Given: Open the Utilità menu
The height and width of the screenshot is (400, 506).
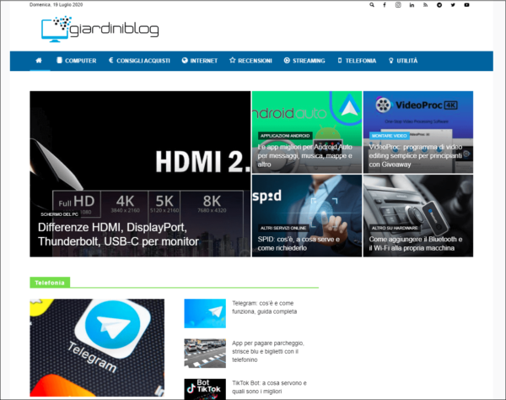Looking at the screenshot, I should click(x=403, y=61).
